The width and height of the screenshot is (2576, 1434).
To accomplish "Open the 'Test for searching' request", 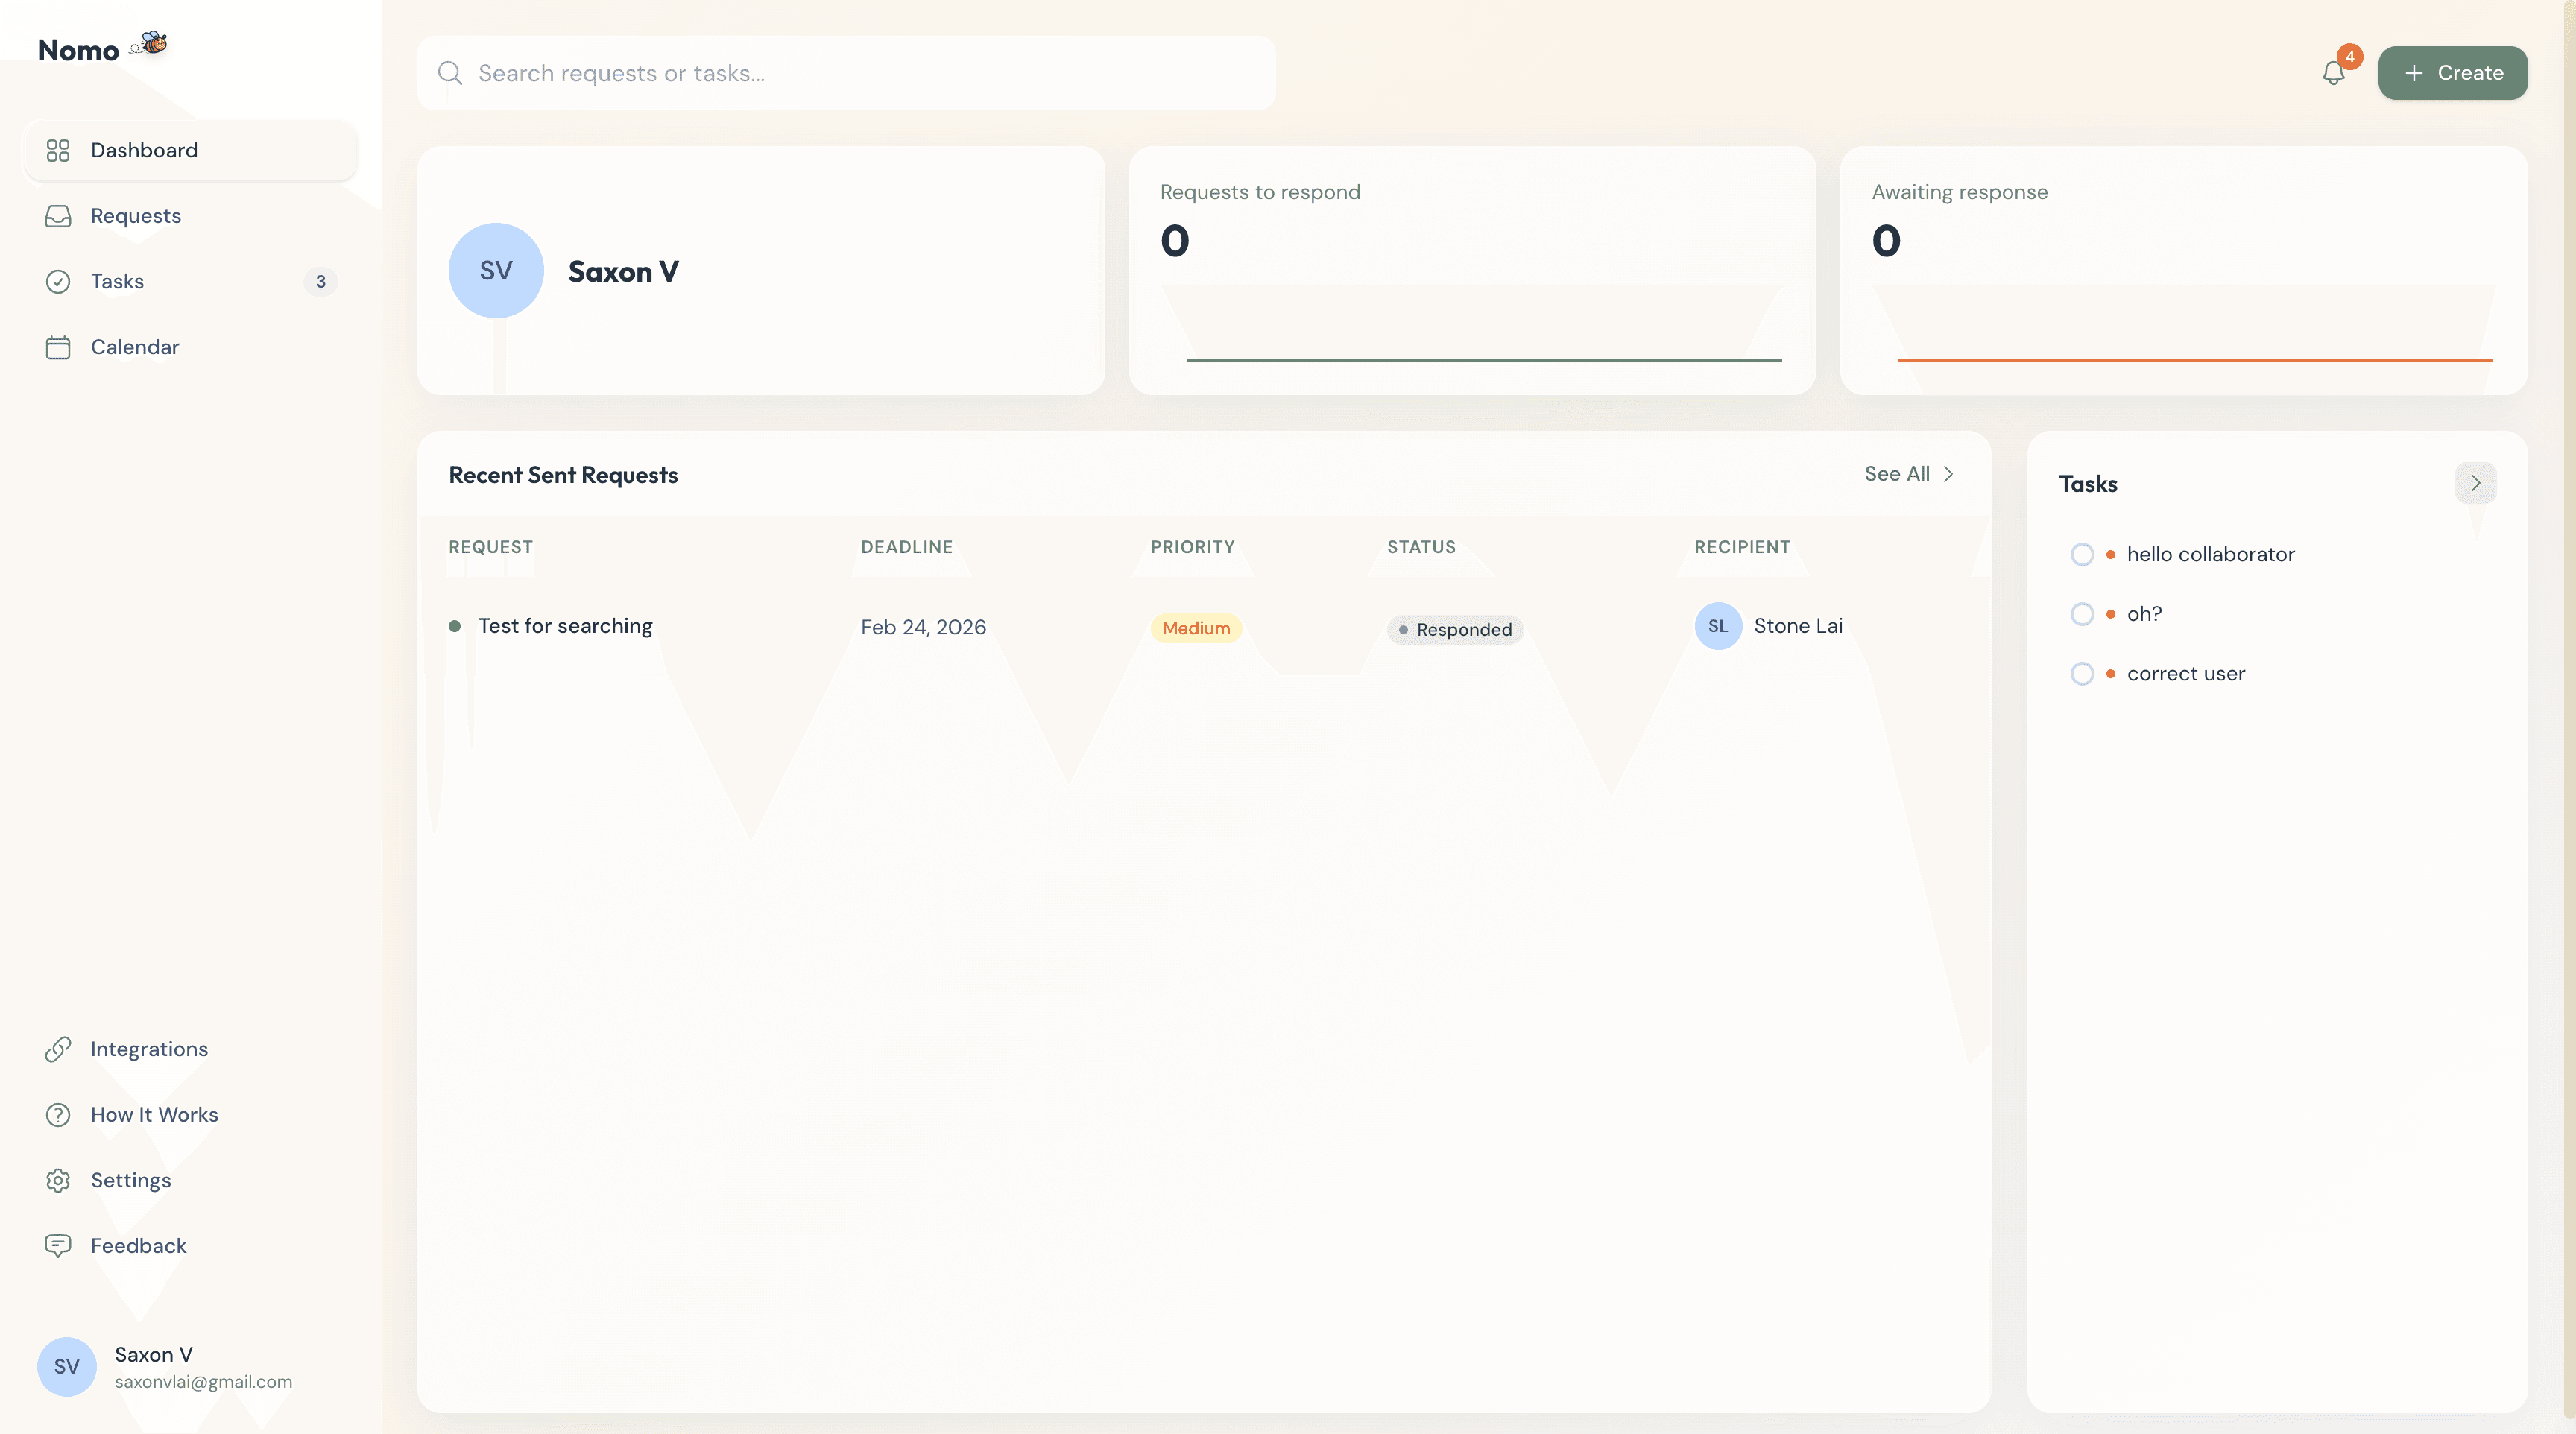I will tap(565, 626).
